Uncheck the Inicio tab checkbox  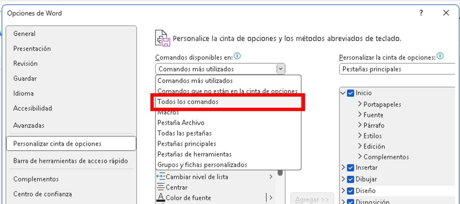coord(351,93)
